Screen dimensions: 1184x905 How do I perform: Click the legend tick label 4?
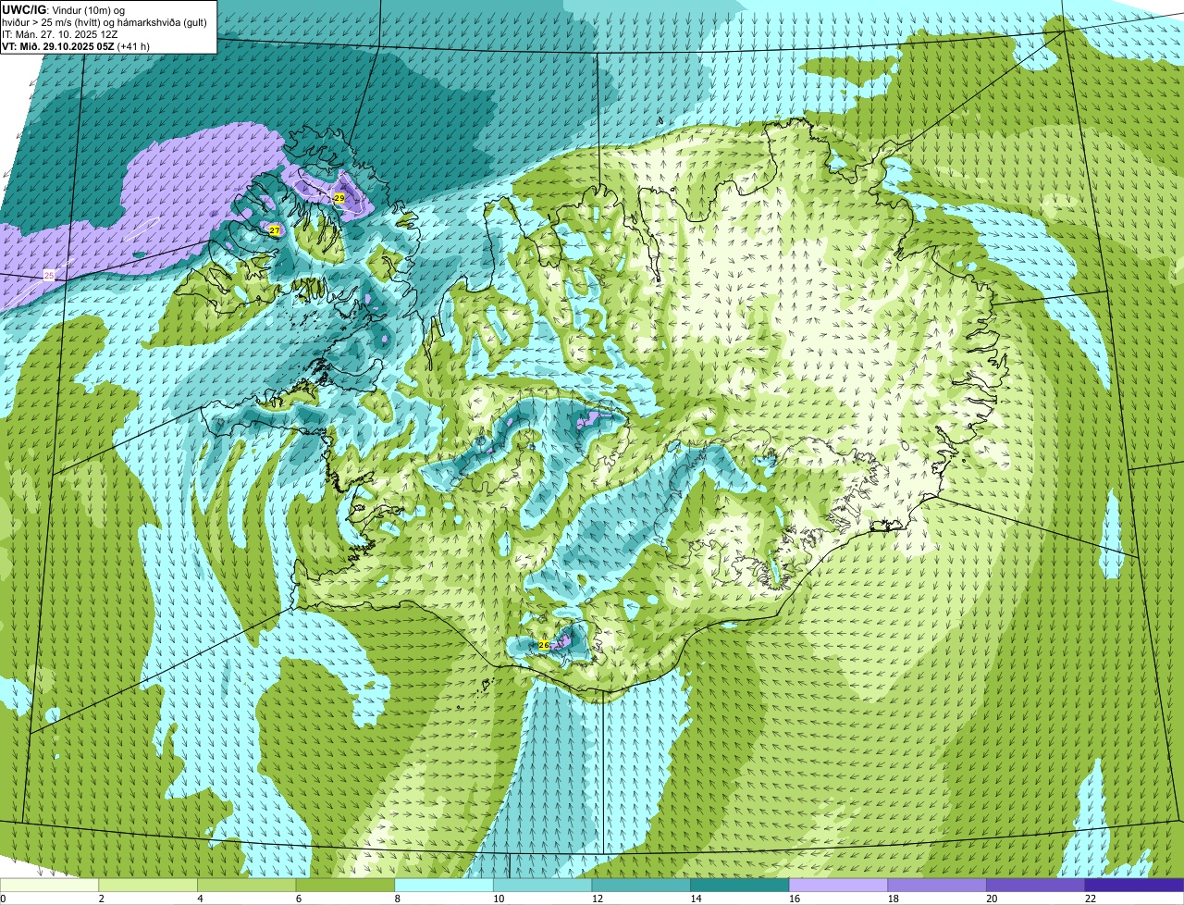pyautogui.click(x=200, y=899)
